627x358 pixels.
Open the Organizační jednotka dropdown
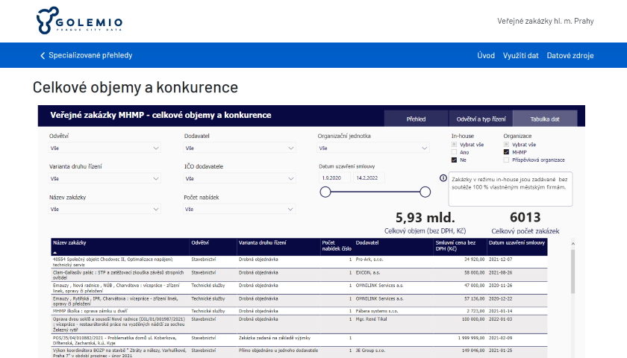pos(373,148)
